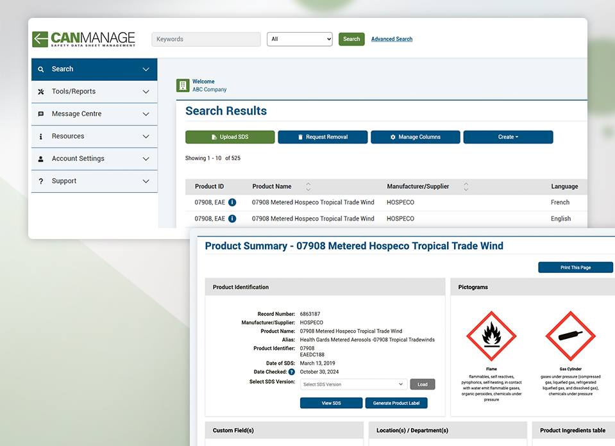Click Location(s) / Department(s) panel header
This screenshot has height=446, width=615.
[x=448, y=431]
